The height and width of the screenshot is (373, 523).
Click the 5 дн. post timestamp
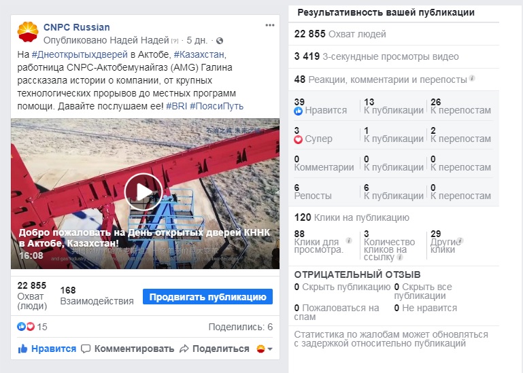(197, 41)
